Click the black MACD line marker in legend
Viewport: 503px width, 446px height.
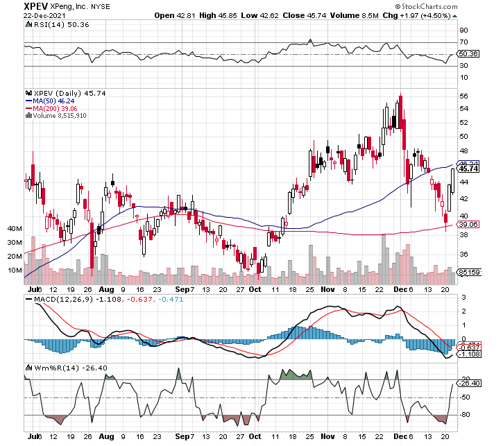[29, 300]
